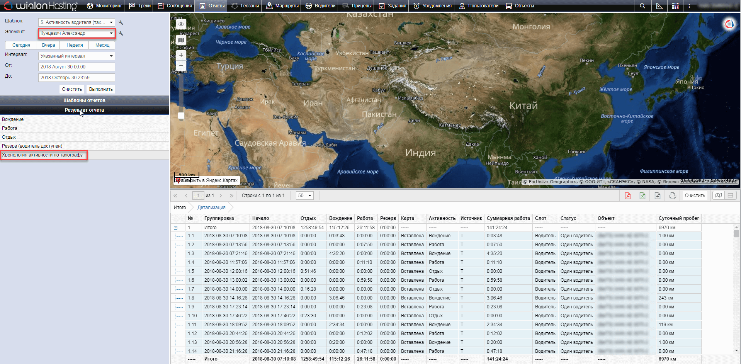Viewport: 741px width, 364px height.
Task: Click the map zoom in plus button
Action: point(181,55)
